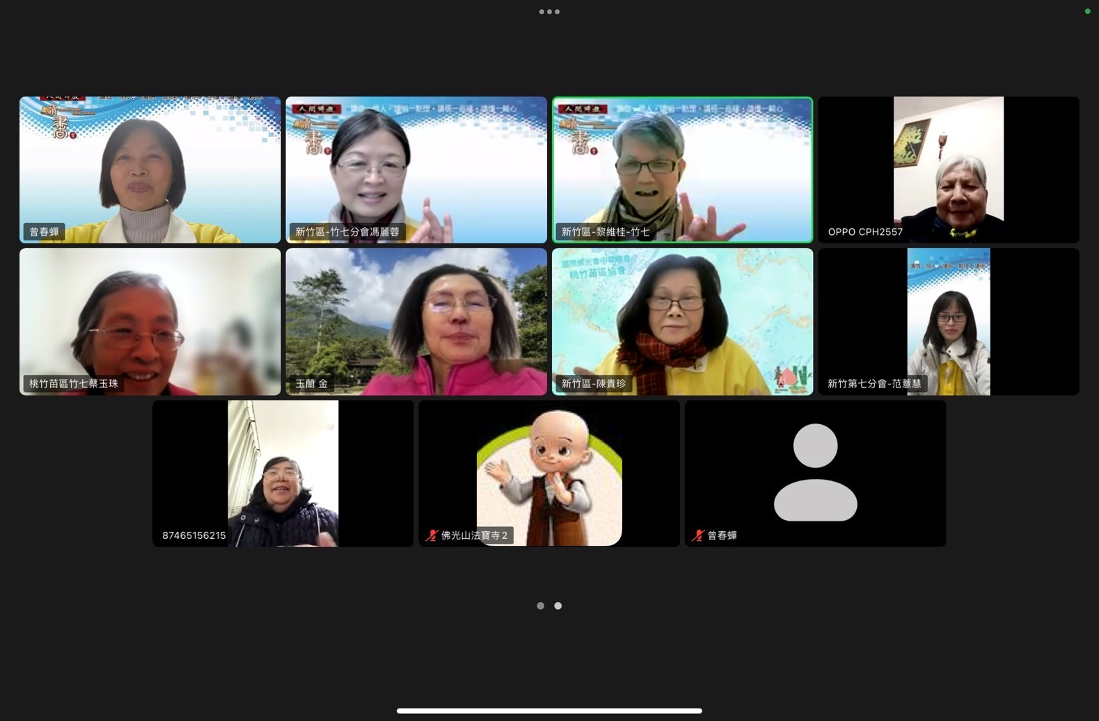This screenshot has height=721, width=1099.
Task: Tap the green camera indicator dot
Action: pos(1087,11)
